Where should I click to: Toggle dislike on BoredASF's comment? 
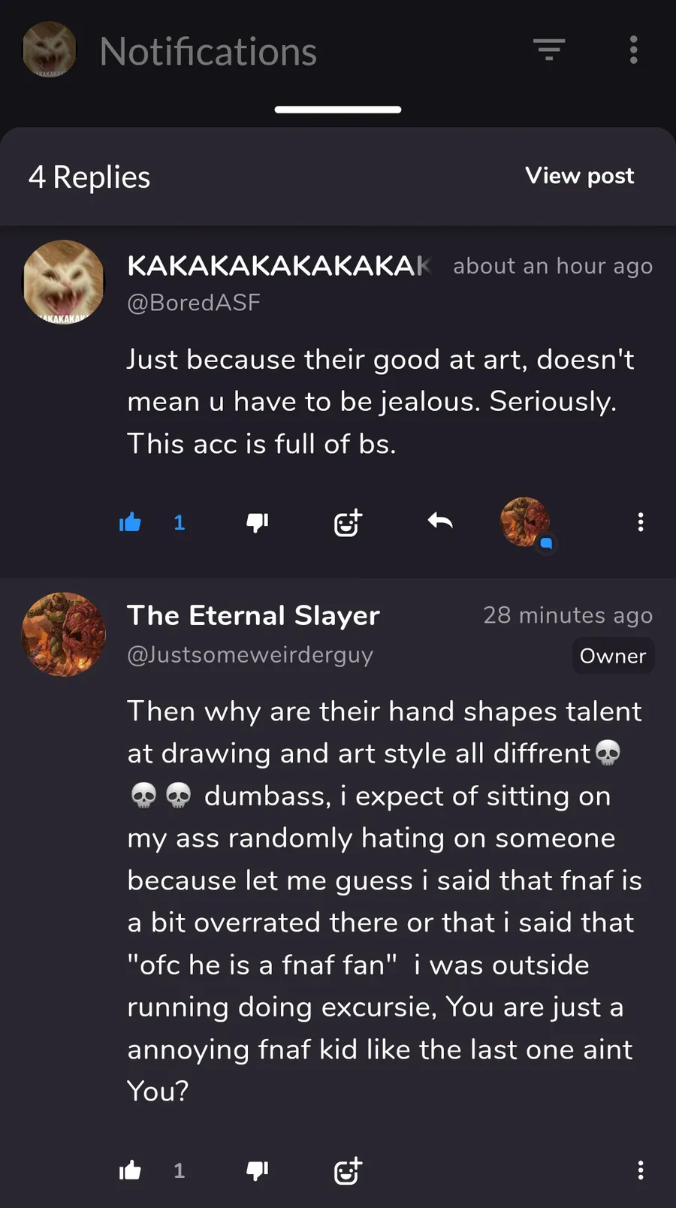point(258,522)
